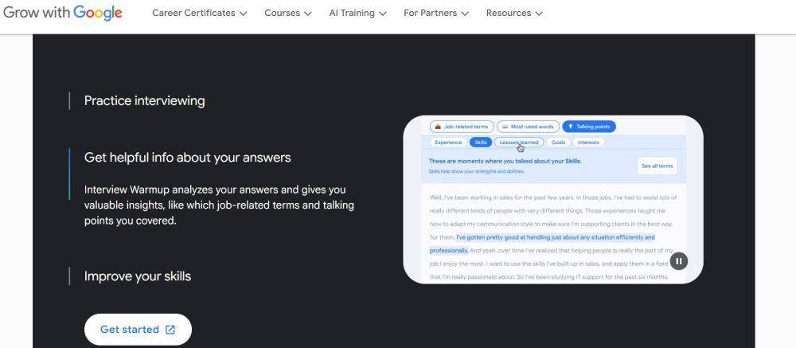
Task: Click the Interview Warmup description paragraph
Action: [220, 205]
